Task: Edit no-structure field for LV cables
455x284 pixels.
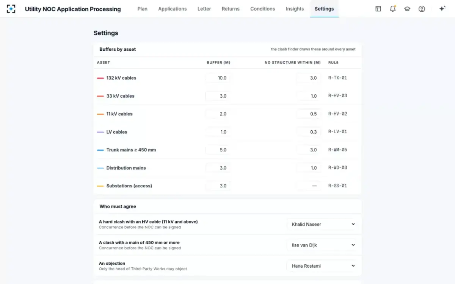Action: pos(308,132)
